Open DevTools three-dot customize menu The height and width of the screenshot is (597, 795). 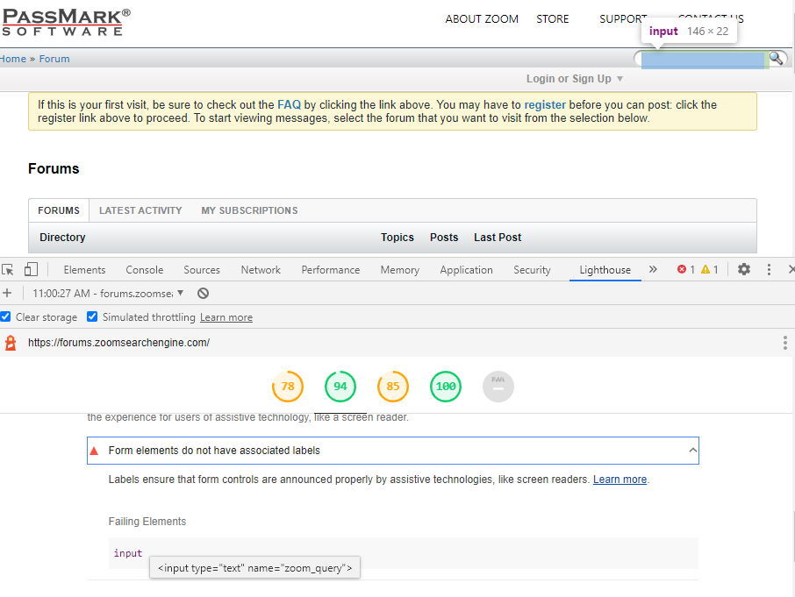(769, 269)
